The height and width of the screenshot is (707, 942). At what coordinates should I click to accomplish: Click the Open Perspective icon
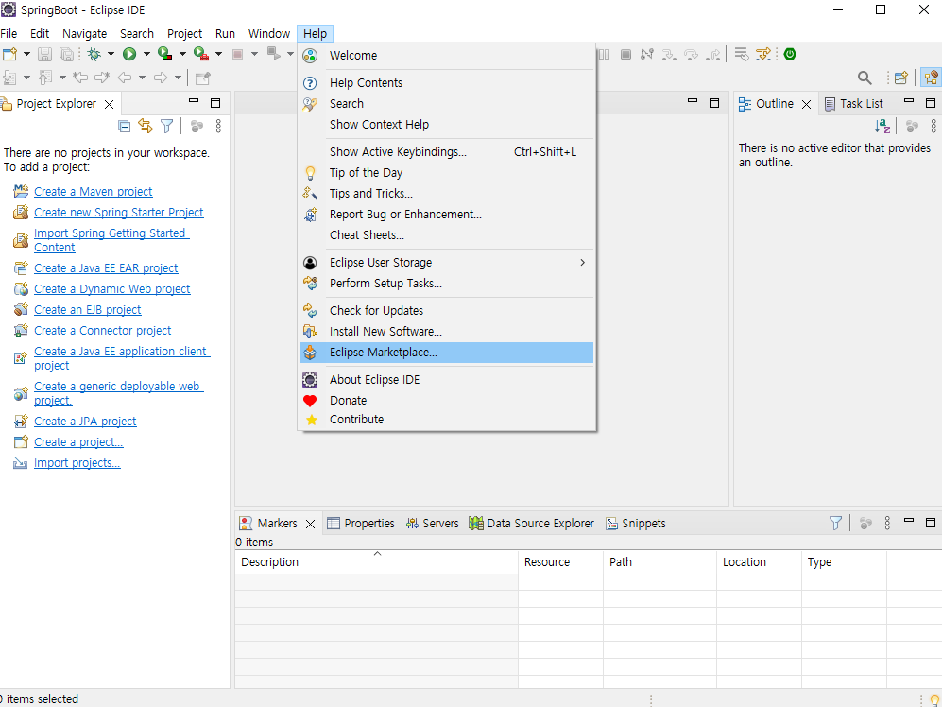pyautogui.click(x=901, y=78)
